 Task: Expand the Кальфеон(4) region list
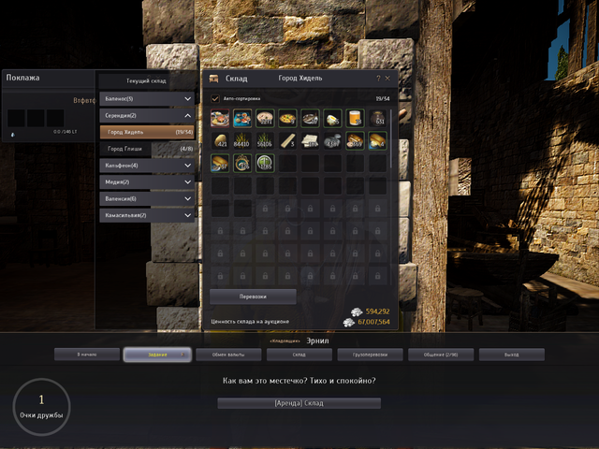tap(147, 166)
